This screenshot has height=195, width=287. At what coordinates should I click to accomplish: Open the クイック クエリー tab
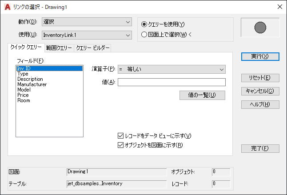coord(26,47)
